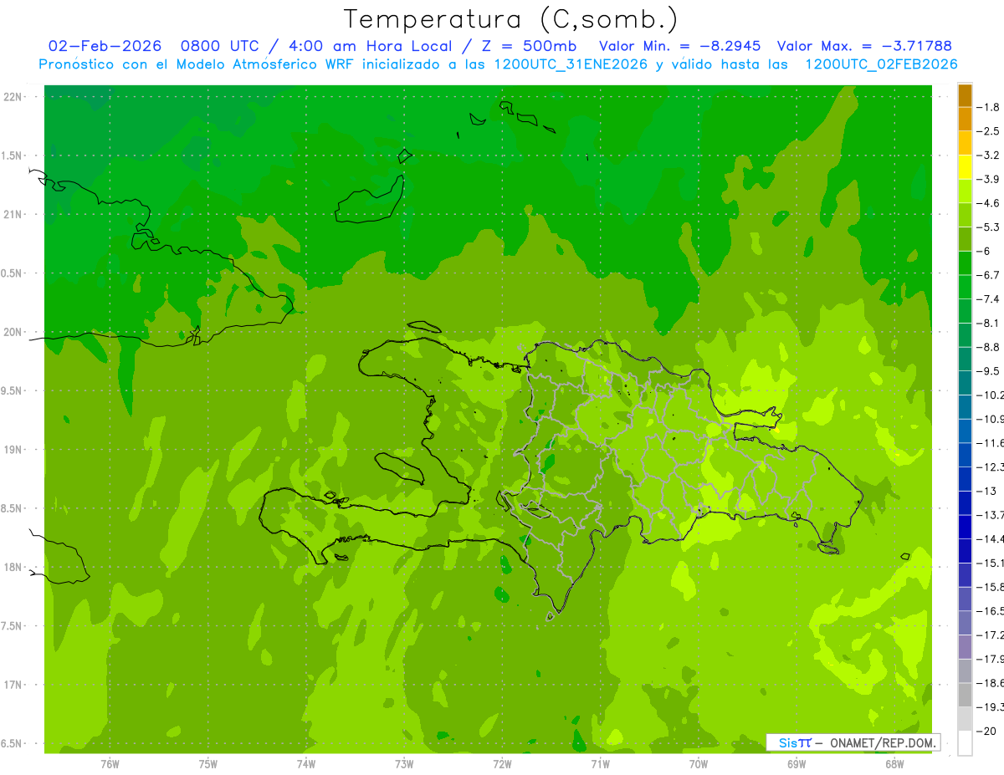Viewport: 1004px width, 775px height.
Task: Click the -5.3 colorbar label
Action: (x=990, y=227)
